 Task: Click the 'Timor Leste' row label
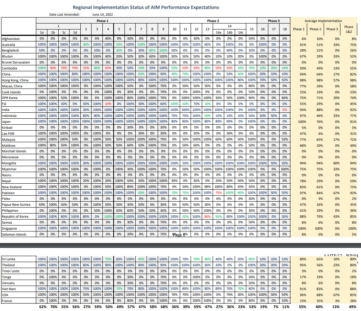coord(10,271)
